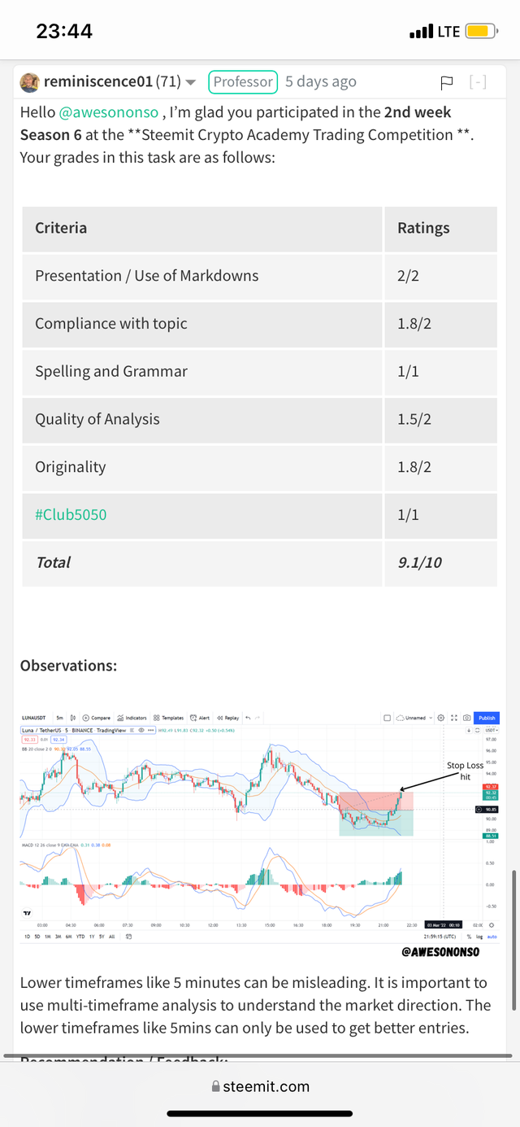Tap reminiscence01's profile avatar

tap(29, 81)
